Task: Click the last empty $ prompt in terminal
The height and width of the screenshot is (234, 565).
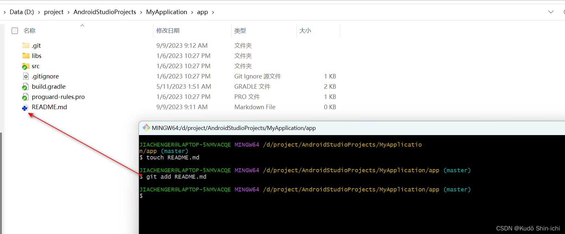Action: pyautogui.click(x=141, y=196)
